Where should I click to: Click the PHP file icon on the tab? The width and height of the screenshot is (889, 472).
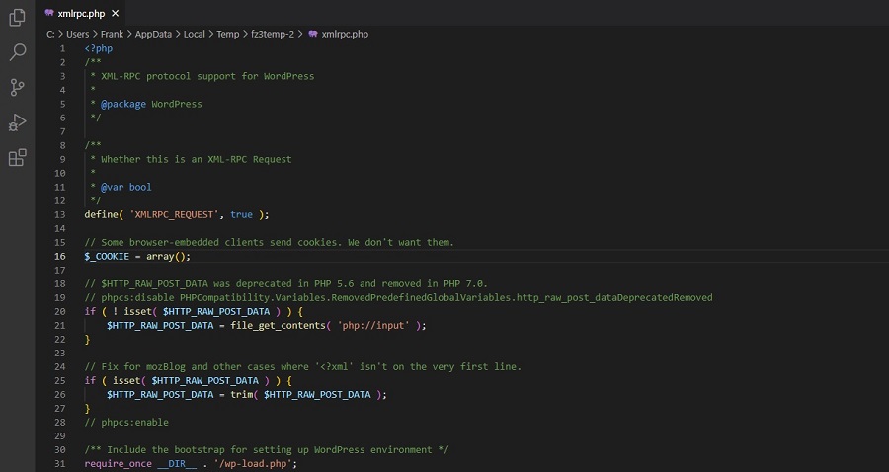49,13
